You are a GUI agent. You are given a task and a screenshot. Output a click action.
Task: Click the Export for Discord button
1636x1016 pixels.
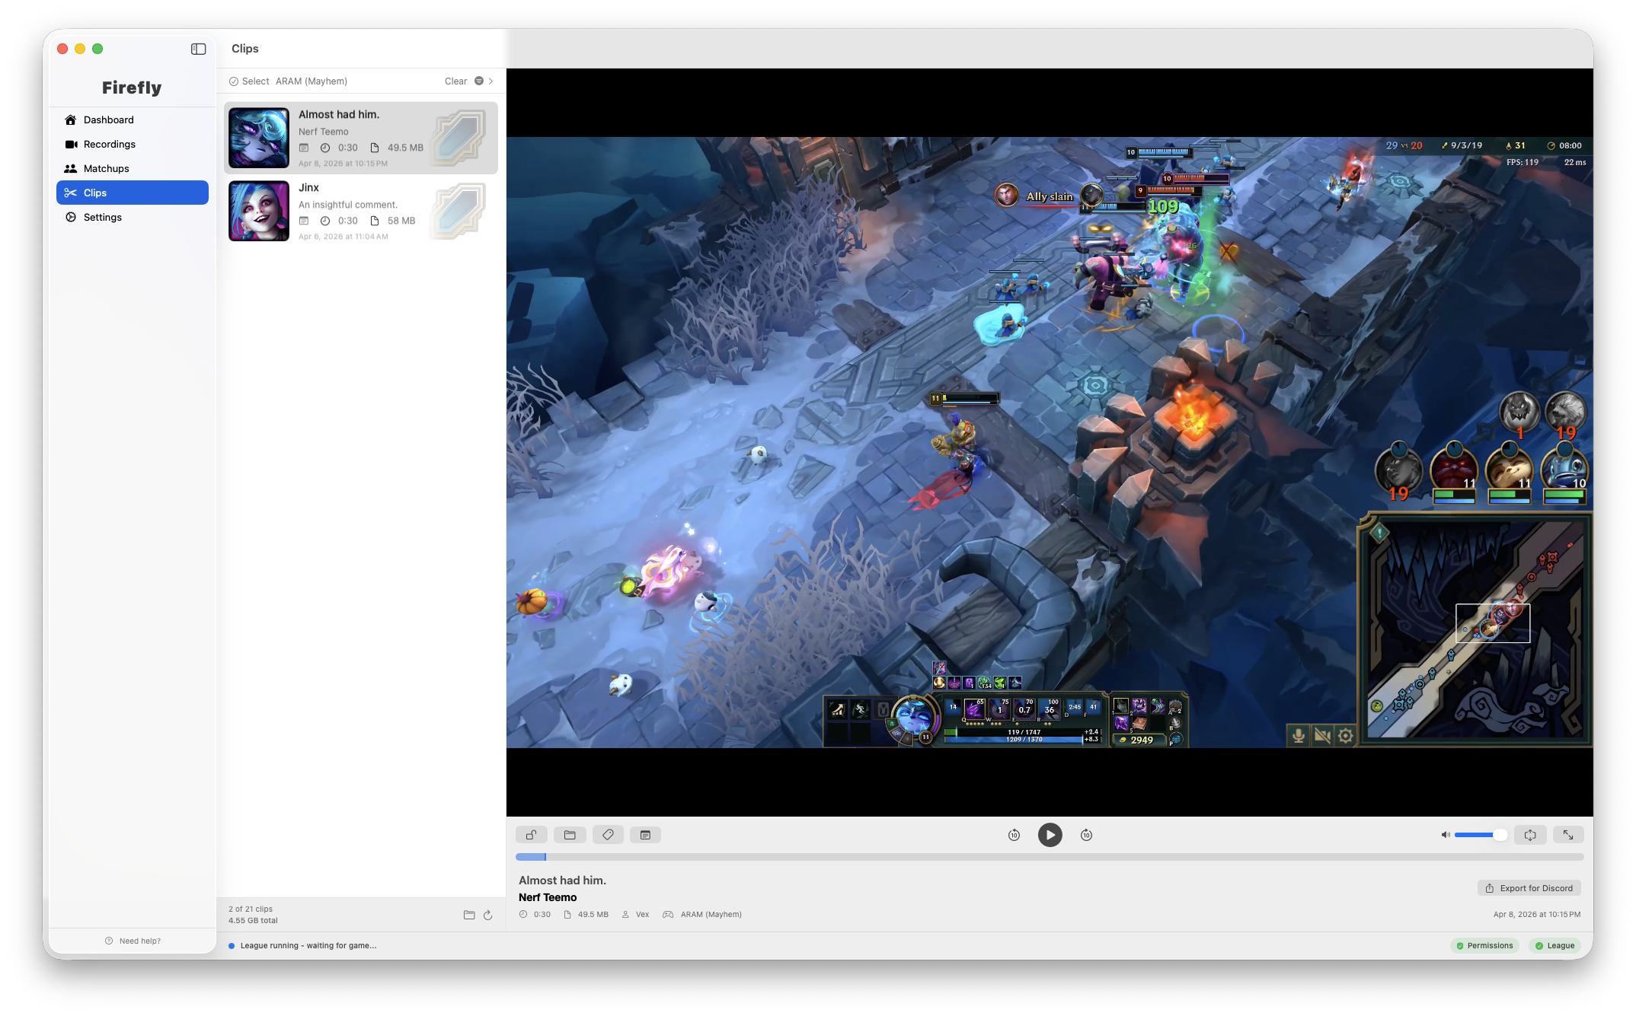point(1529,888)
